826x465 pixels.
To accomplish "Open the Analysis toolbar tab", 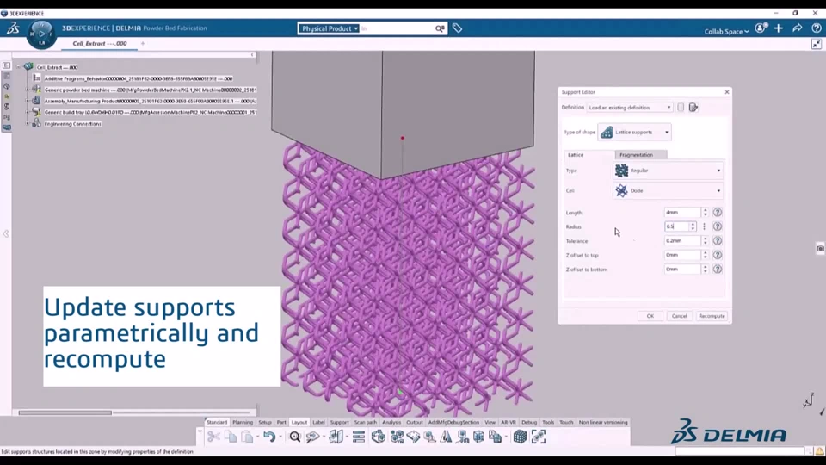I will coord(391,422).
